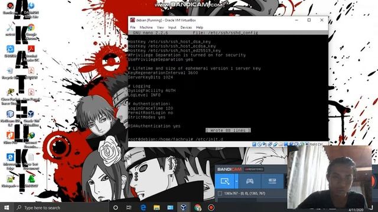
Task: Click the UsePrivilegeSeparation yes line
Action: point(161,59)
